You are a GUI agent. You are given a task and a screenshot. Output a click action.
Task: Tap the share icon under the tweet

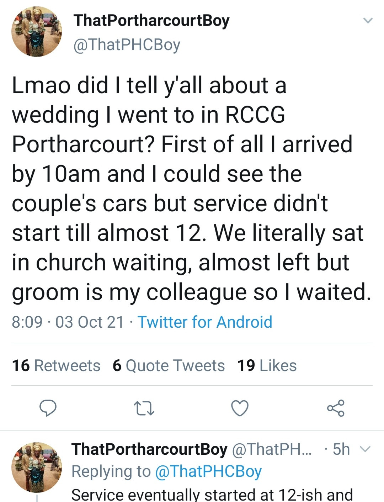(336, 408)
